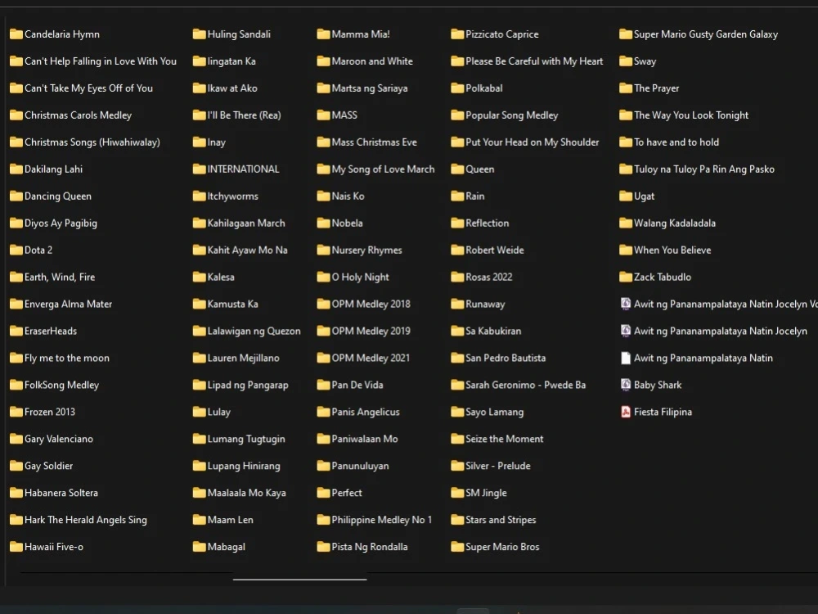Click the Lupang Hinirang folder icon
Image resolution: width=818 pixels, height=614 pixels.
coord(200,466)
